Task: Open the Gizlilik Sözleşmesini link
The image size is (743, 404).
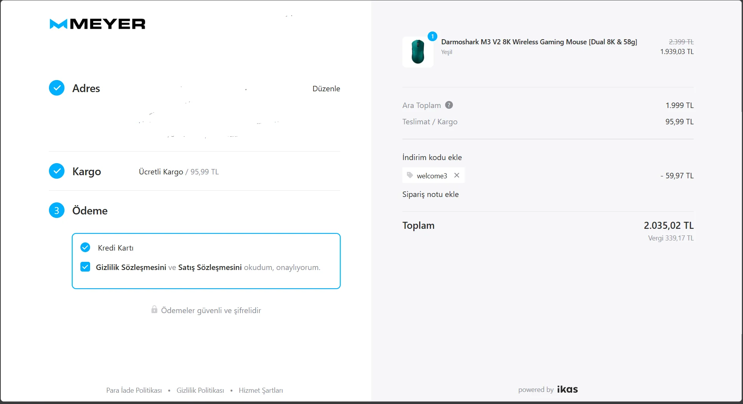Action: pos(131,267)
